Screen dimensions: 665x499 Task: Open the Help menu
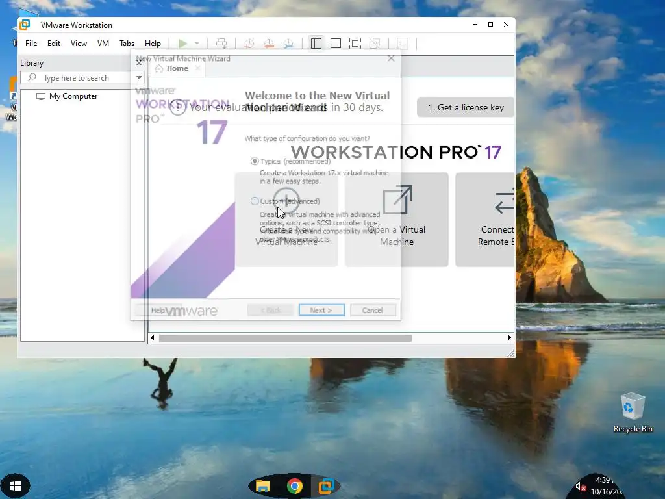coord(153,44)
